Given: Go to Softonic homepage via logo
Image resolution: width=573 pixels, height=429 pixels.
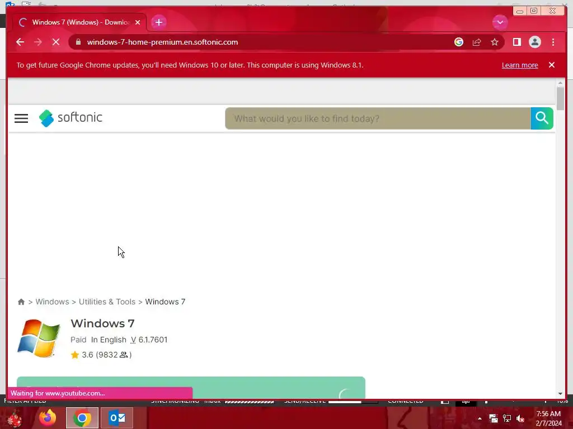Looking at the screenshot, I should click(x=71, y=118).
